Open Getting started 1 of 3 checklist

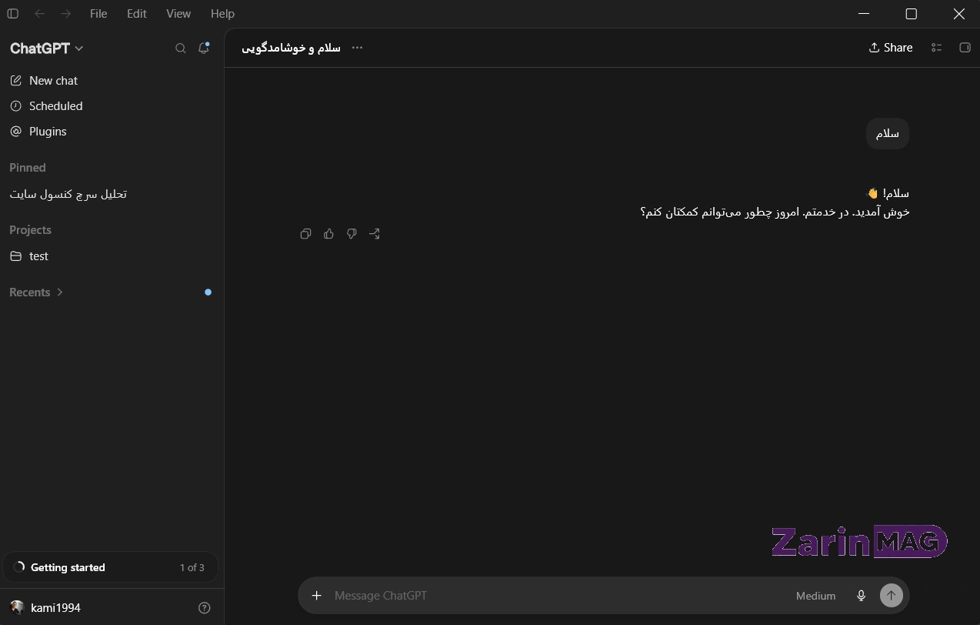110,567
